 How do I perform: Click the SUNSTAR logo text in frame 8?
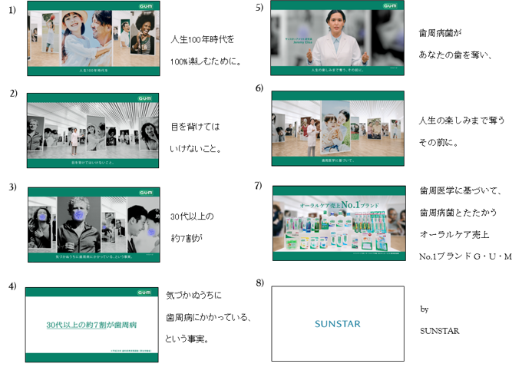point(338,324)
